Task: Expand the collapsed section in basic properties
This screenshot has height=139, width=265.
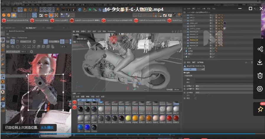Action: (185, 76)
